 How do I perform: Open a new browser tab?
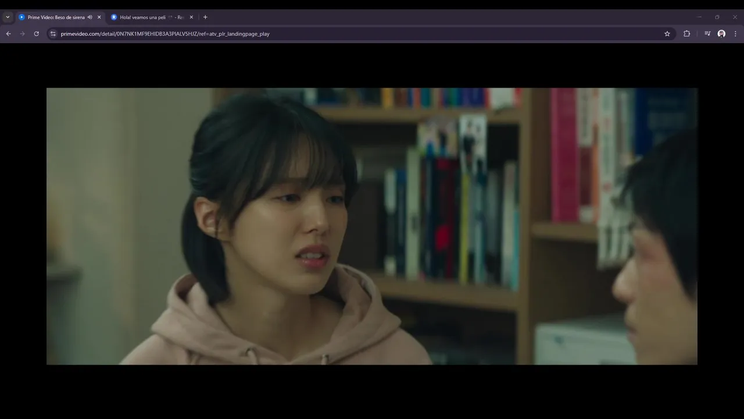(205, 17)
